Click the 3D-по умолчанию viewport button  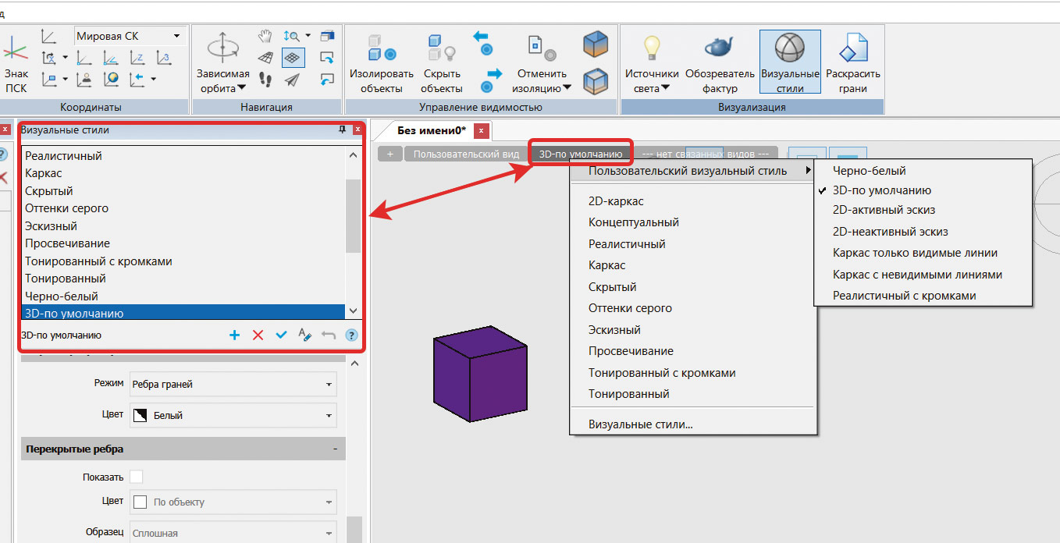[581, 154]
